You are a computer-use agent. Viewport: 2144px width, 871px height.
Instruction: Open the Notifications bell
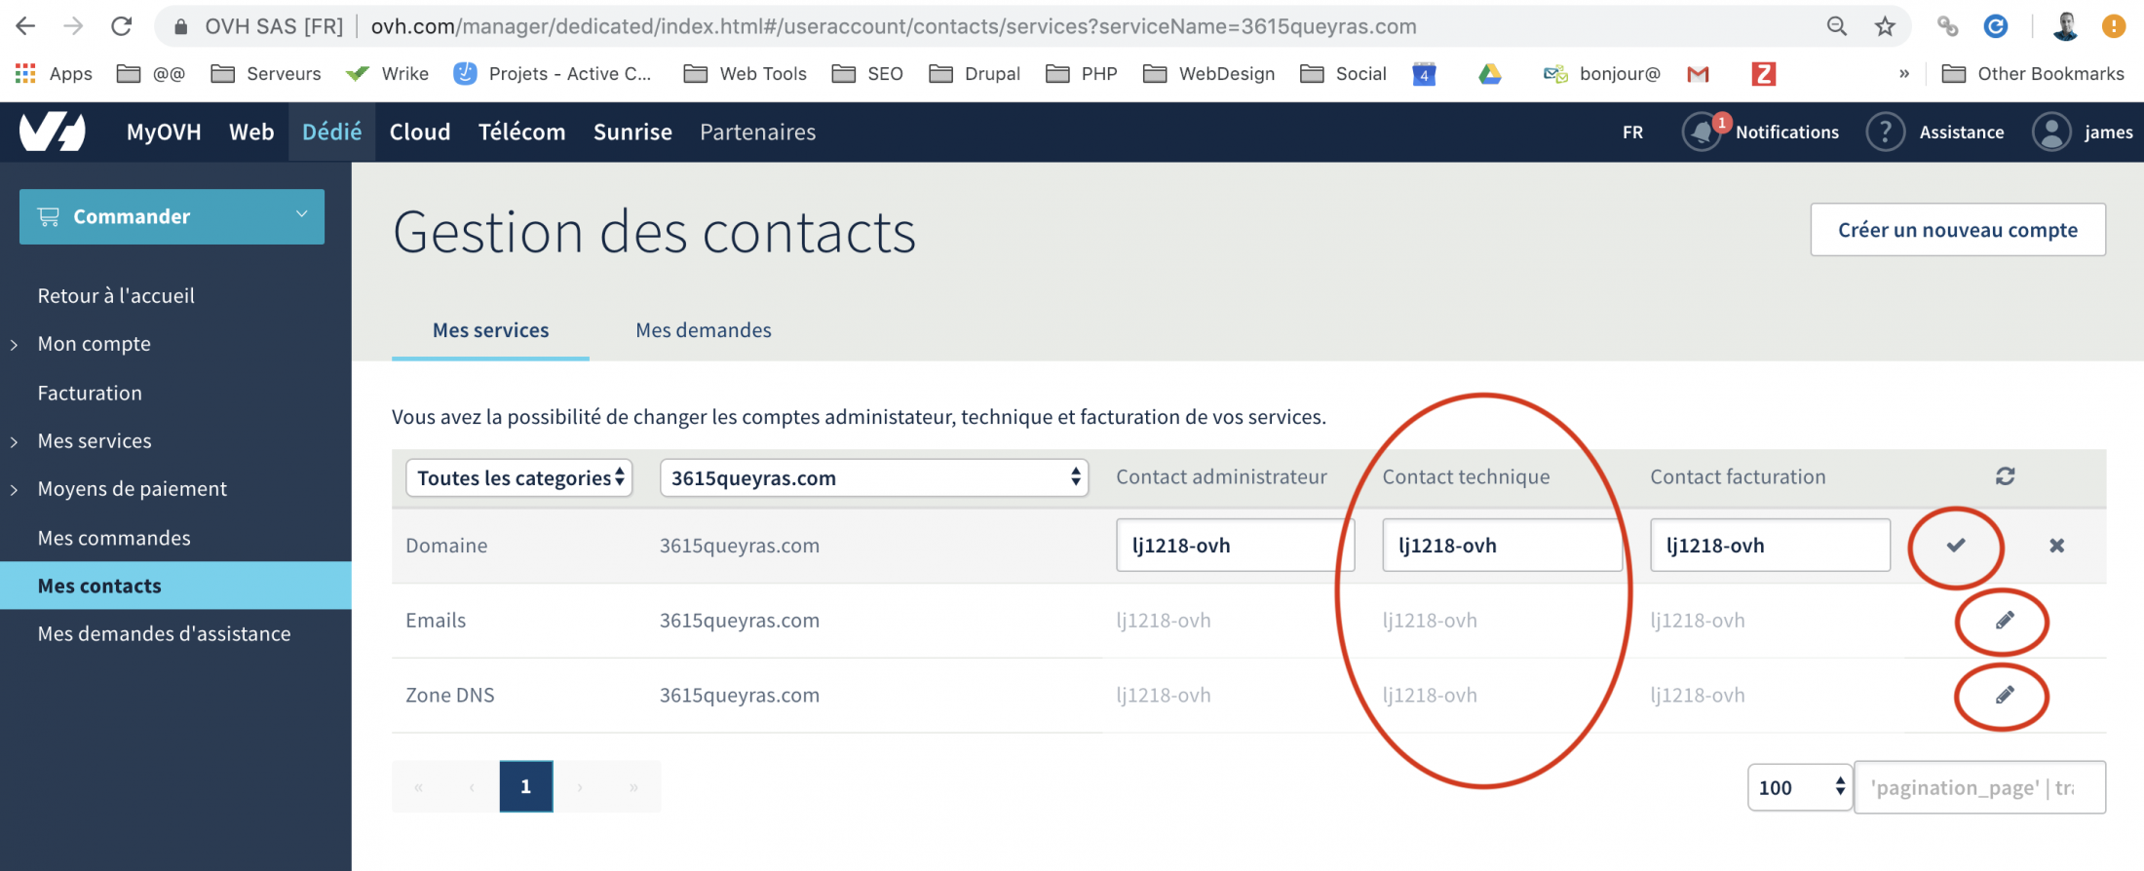coord(1702,133)
